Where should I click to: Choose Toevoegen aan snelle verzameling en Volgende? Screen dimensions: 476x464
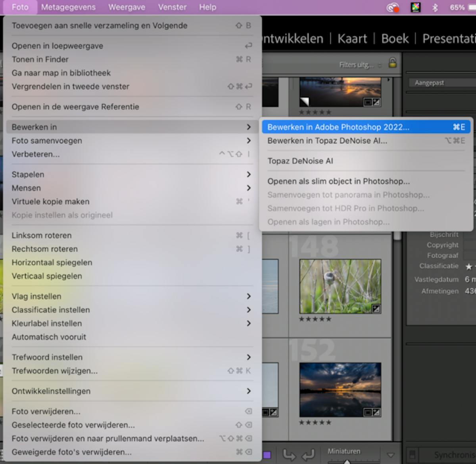tap(132, 25)
